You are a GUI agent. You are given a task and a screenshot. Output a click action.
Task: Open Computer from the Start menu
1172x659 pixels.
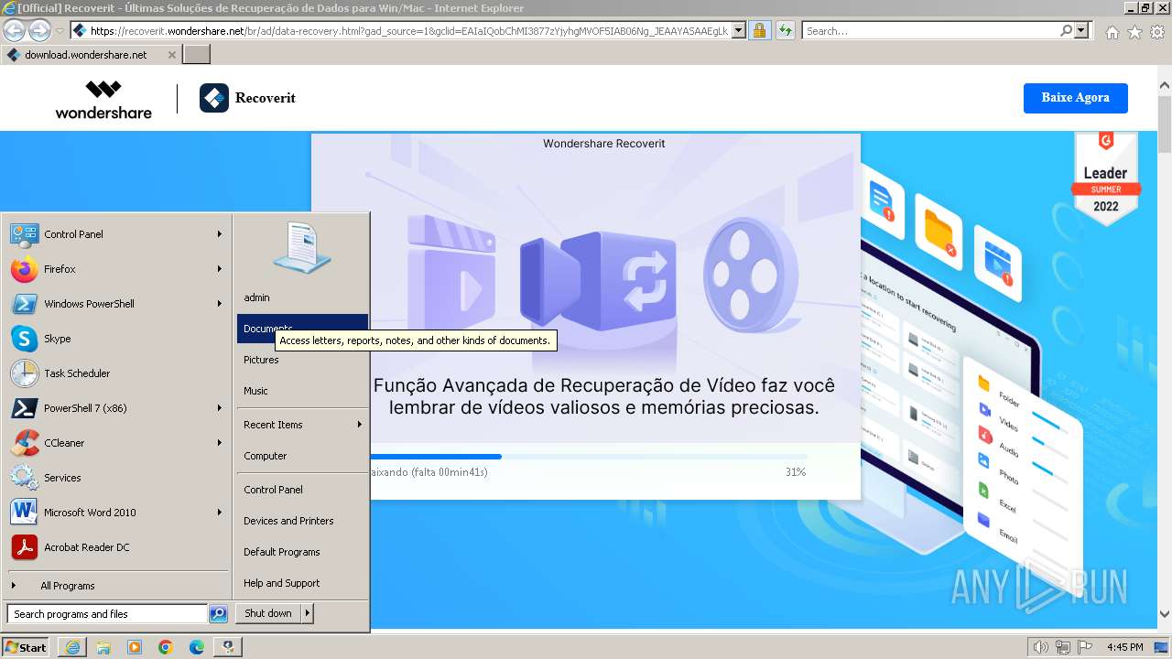302,456
